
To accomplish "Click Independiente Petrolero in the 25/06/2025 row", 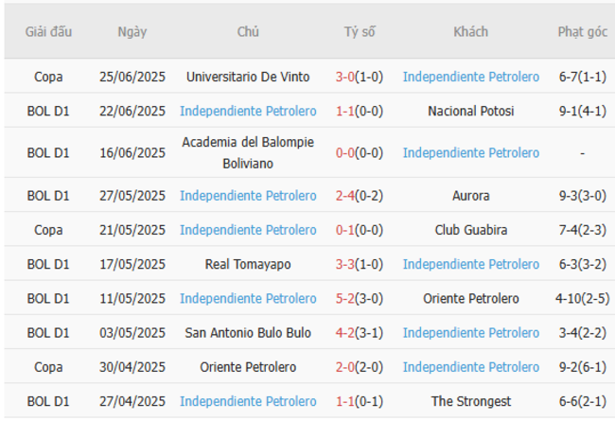I will [471, 77].
